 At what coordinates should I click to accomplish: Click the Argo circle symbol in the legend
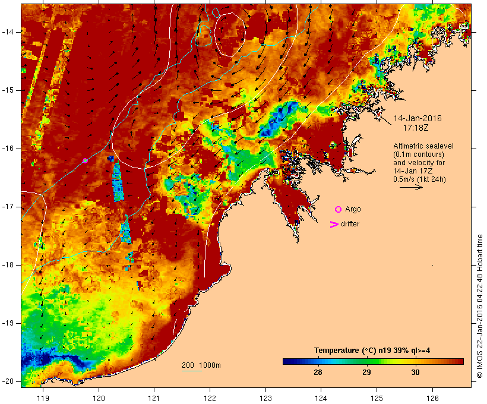(x=339, y=210)
